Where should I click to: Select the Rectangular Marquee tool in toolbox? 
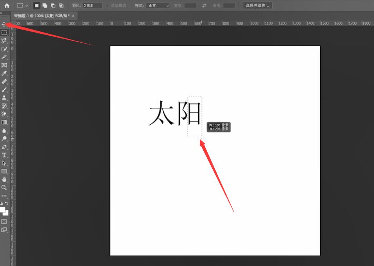(x=4, y=33)
